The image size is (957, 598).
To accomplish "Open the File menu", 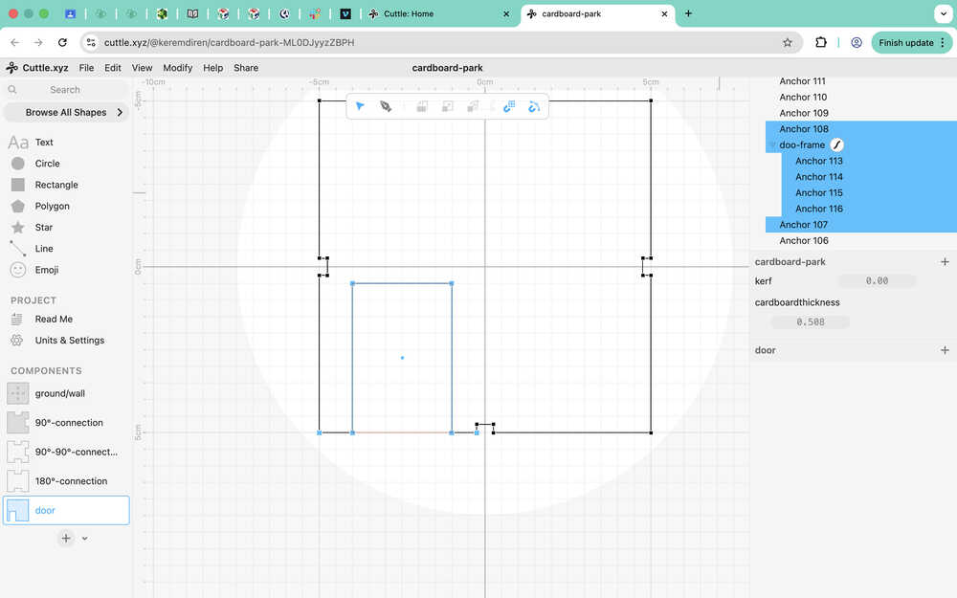I will pyautogui.click(x=87, y=68).
